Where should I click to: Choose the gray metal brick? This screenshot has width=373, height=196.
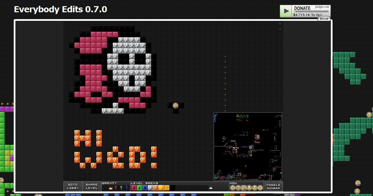tap(151, 188)
